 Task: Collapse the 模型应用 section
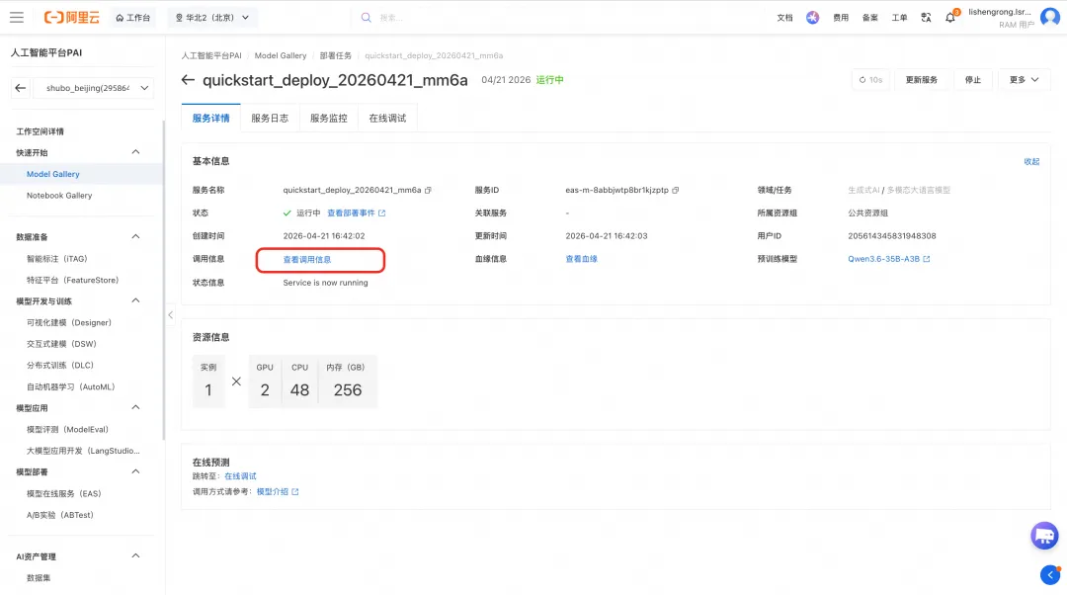coord(135,407)
